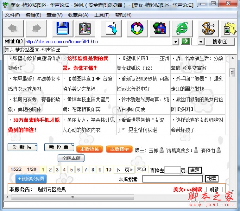Open the 张蓝心修长美腿 post link
240x211 pixels.
35,63
